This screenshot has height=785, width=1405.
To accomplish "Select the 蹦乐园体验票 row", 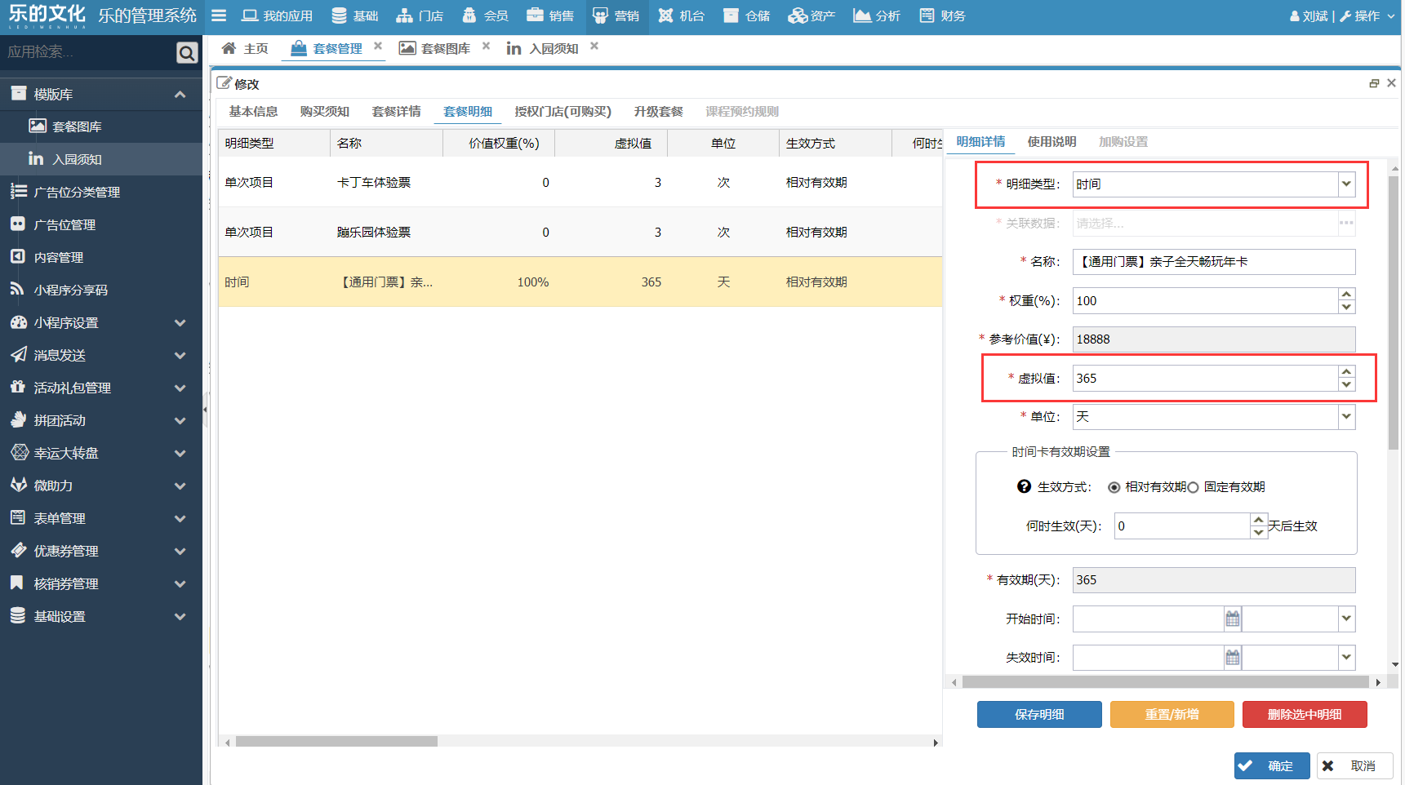I will [x=580, y=232].
